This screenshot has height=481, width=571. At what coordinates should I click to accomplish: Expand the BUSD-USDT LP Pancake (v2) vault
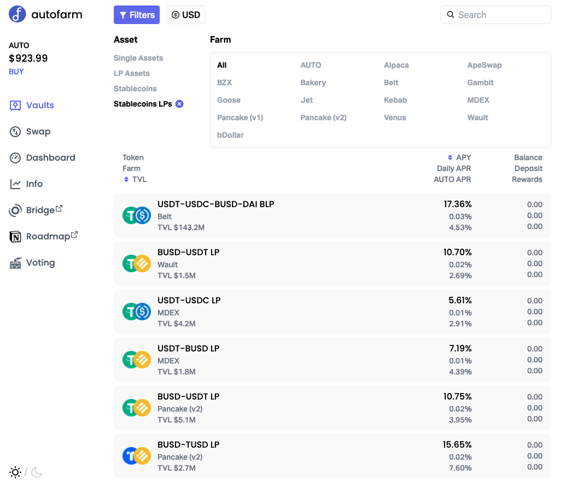coord(332,408)
